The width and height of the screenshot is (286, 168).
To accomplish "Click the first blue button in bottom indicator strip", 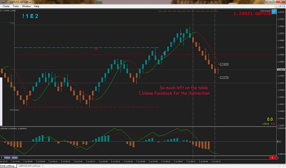I will click(7, 157).
